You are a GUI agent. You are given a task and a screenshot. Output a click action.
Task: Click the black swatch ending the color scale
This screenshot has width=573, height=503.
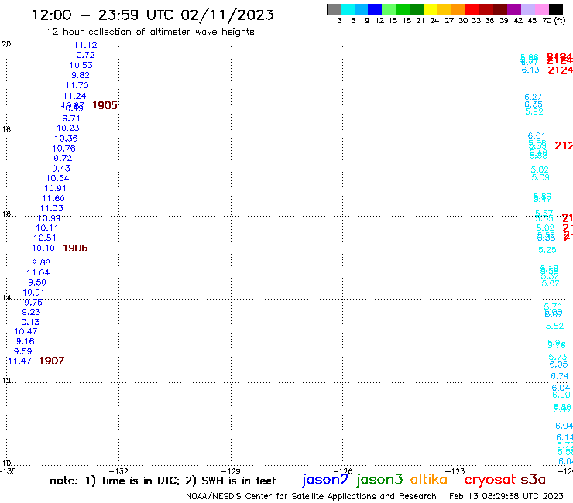[x=556, y=9]
